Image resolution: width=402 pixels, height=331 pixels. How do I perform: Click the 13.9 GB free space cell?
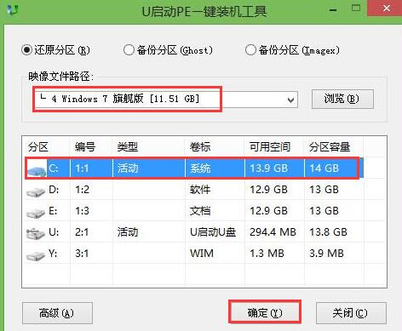(x=269, y=168)
